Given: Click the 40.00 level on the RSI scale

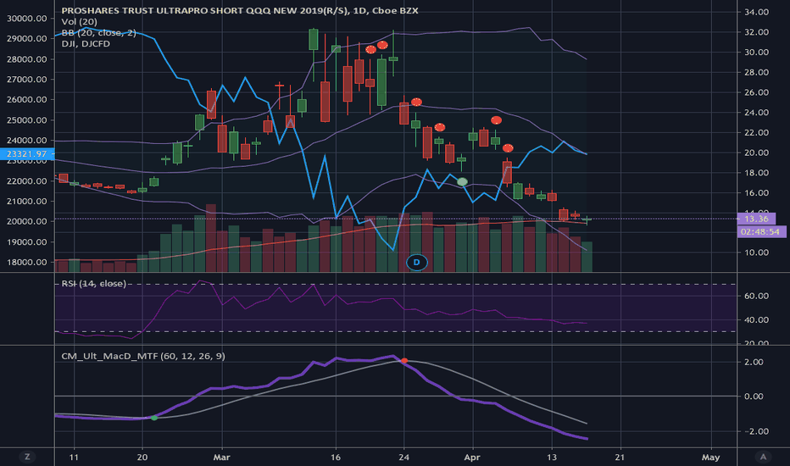Looking at the screenshot, I should [756, 320].
